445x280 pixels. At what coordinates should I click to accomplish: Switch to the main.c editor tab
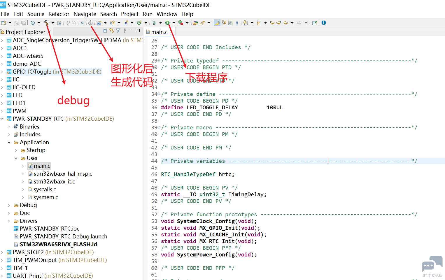pos(159,32)
